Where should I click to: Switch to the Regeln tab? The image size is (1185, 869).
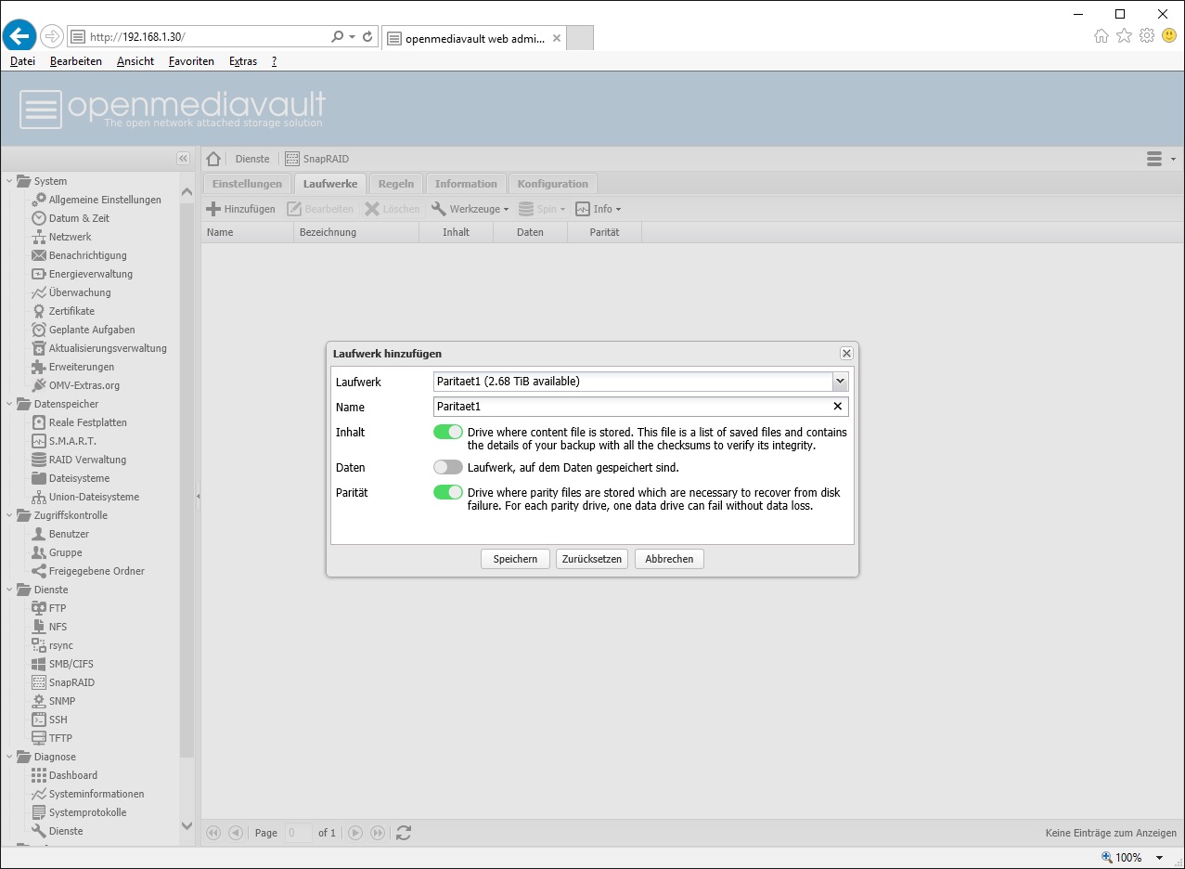(x=397, y=184)
